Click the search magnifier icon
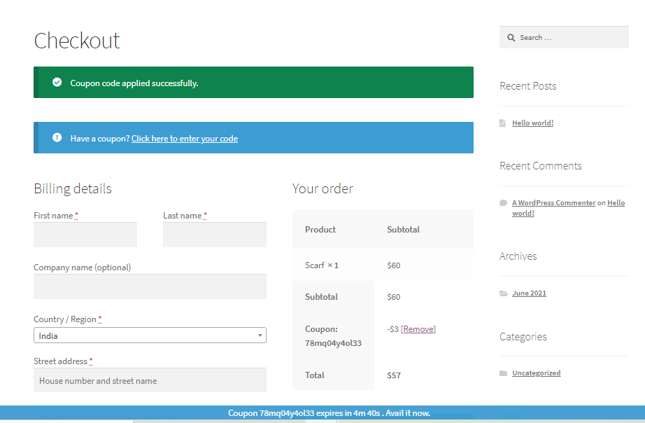This screenshot has height=423, width=645. coord(511,38)
